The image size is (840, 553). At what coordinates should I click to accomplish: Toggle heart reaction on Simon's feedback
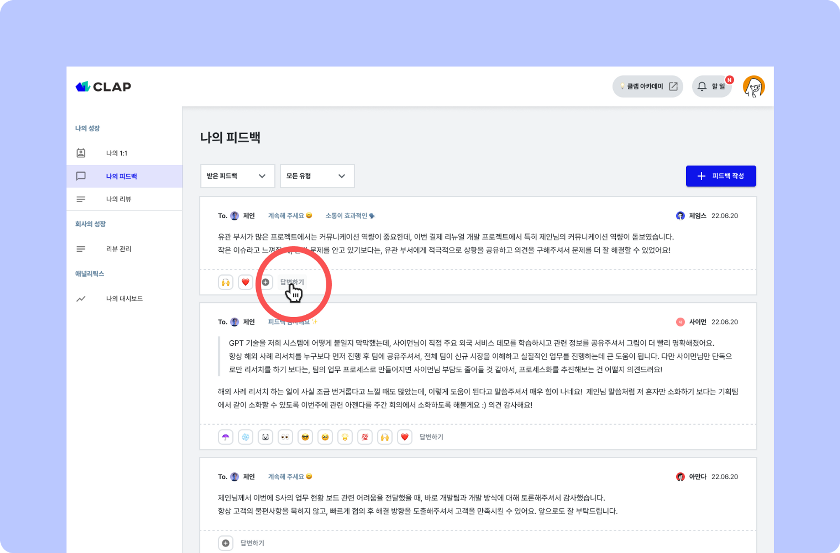coord(404,437)
